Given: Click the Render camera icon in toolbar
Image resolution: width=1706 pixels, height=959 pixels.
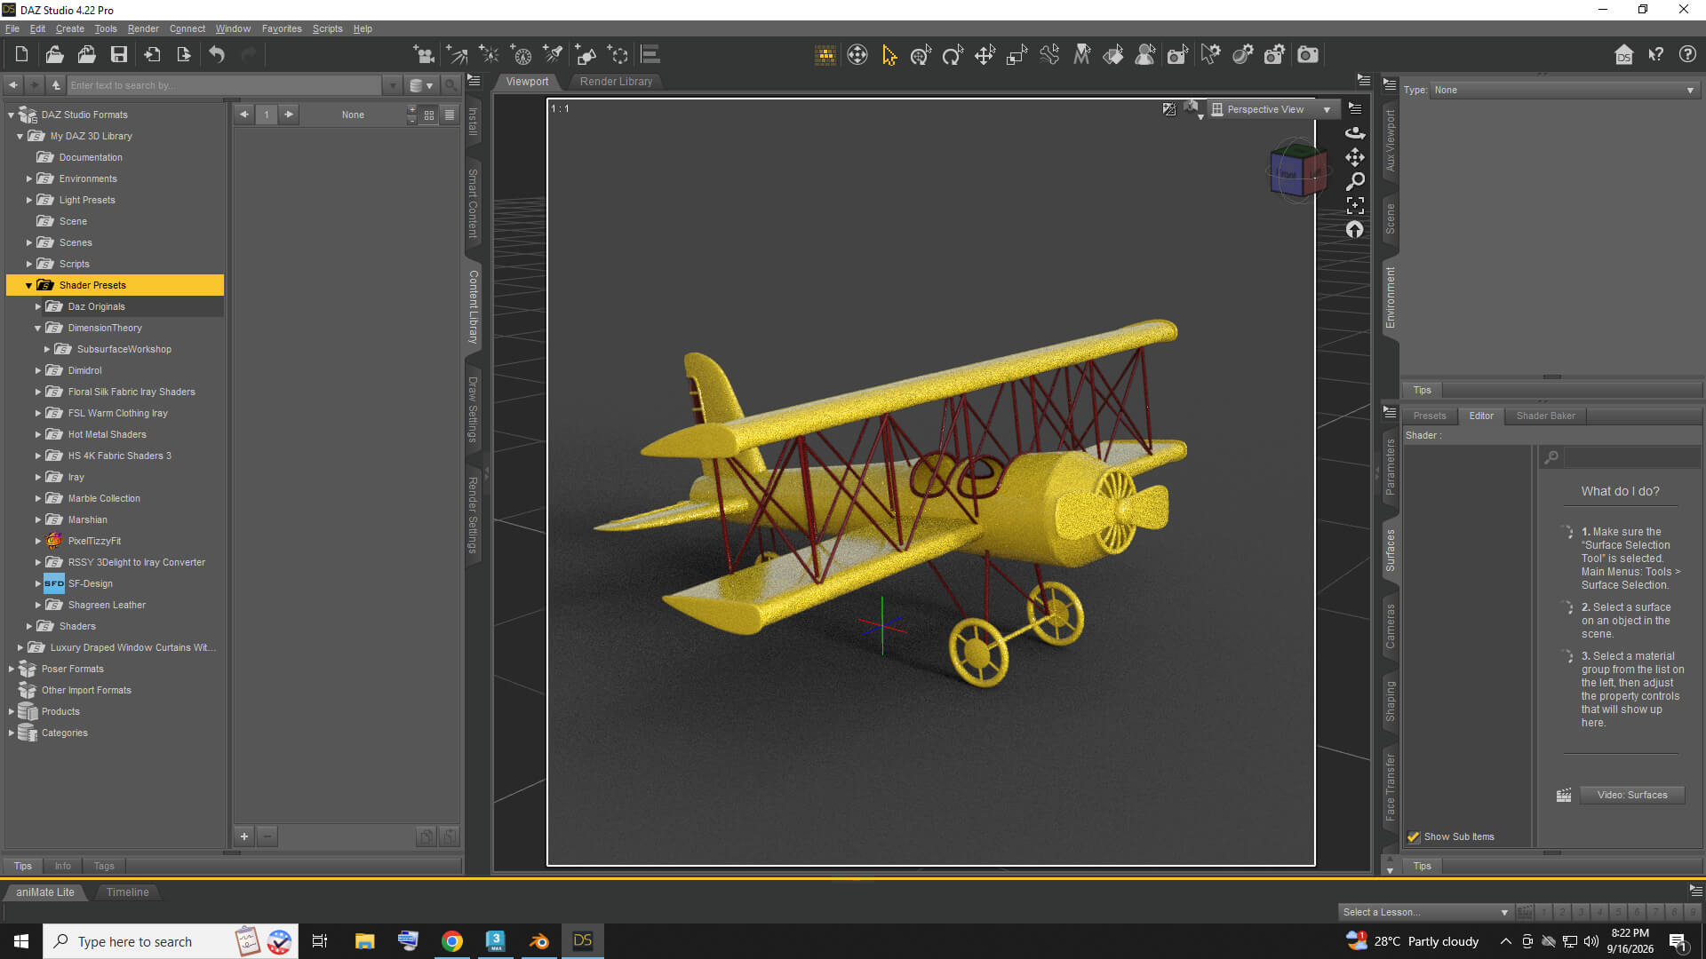Looking at the screenshot, I should click(1308, 55).
